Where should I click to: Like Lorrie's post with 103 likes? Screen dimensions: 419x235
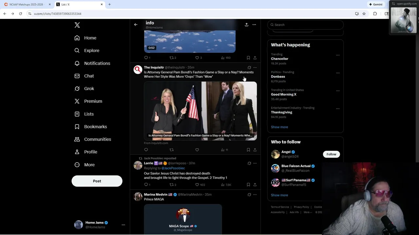coord(197,185)
